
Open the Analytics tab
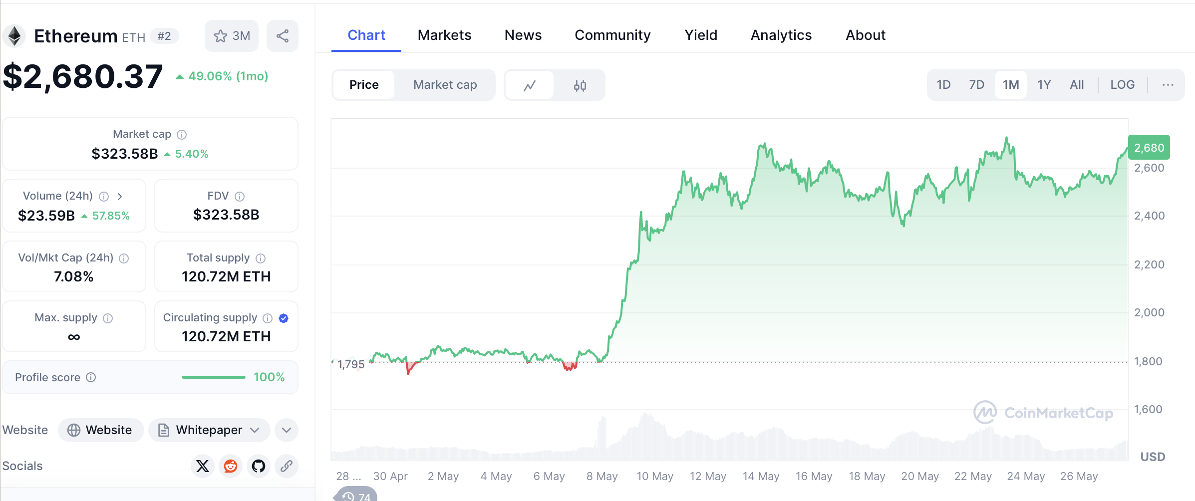point(781,35)
